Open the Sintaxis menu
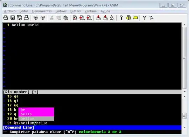 point(61,11)
